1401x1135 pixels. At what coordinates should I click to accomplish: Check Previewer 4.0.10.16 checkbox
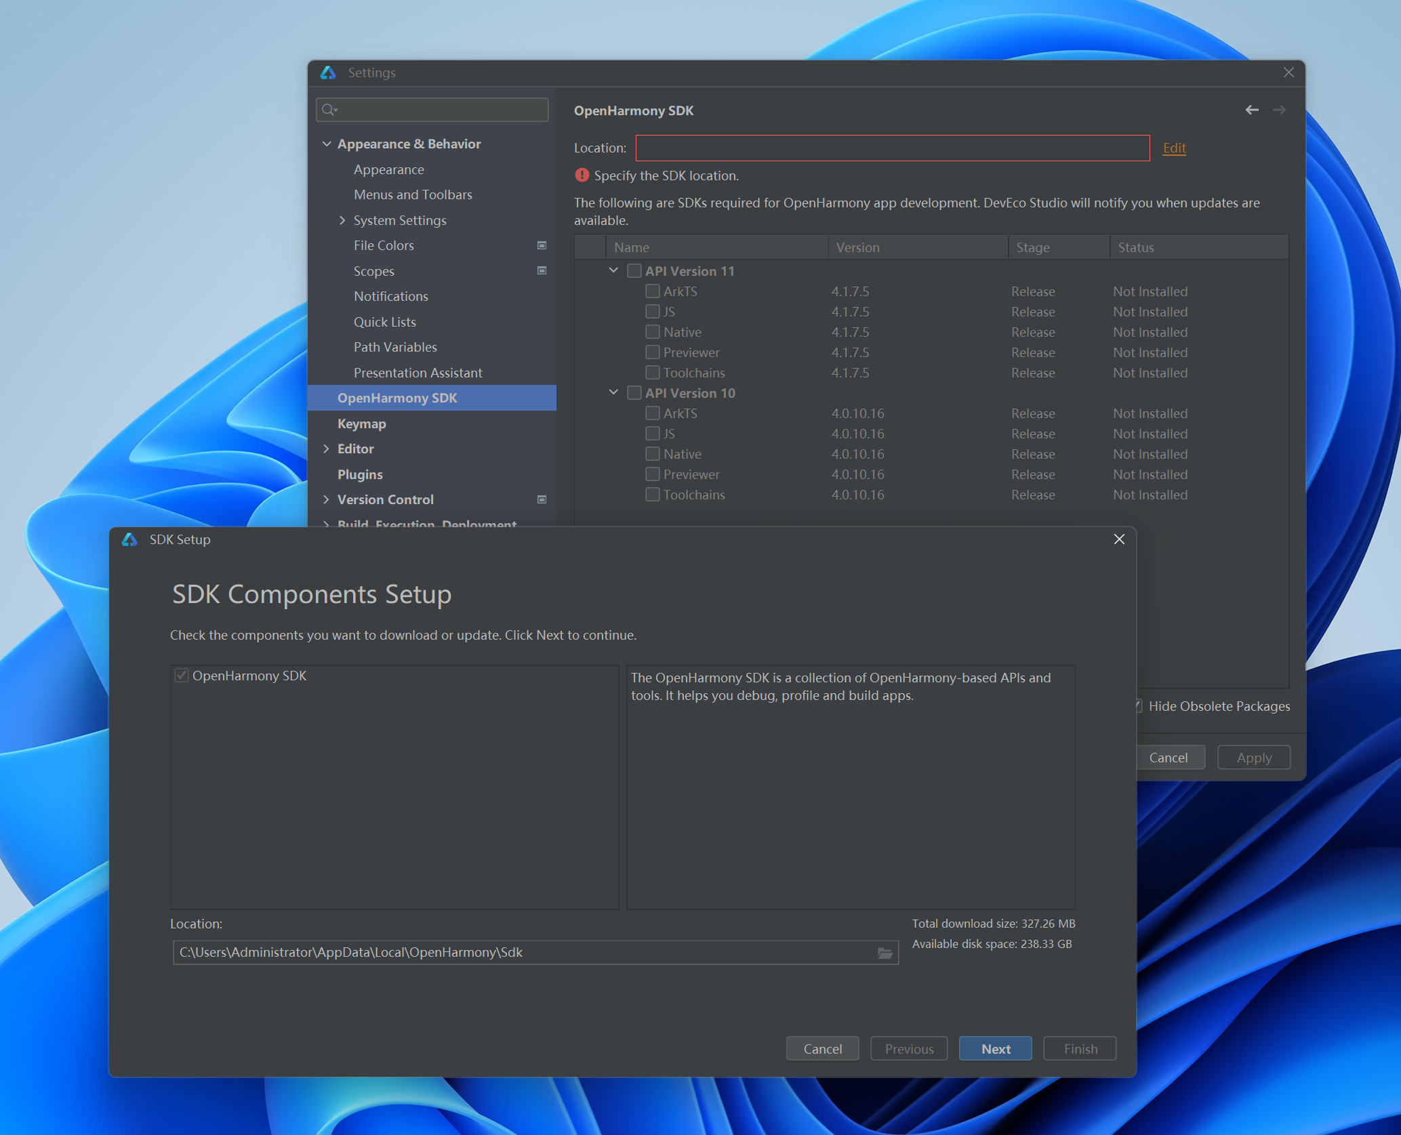point(653,474)
